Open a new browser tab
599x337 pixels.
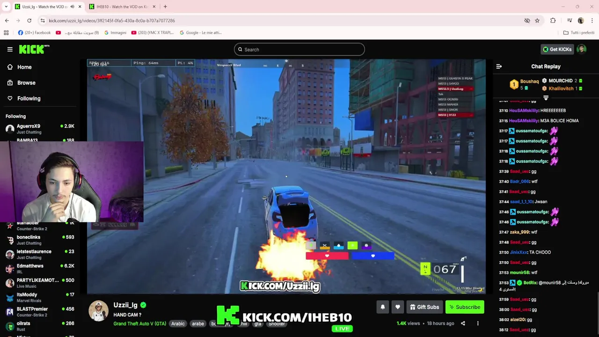(x=165, y=7)
